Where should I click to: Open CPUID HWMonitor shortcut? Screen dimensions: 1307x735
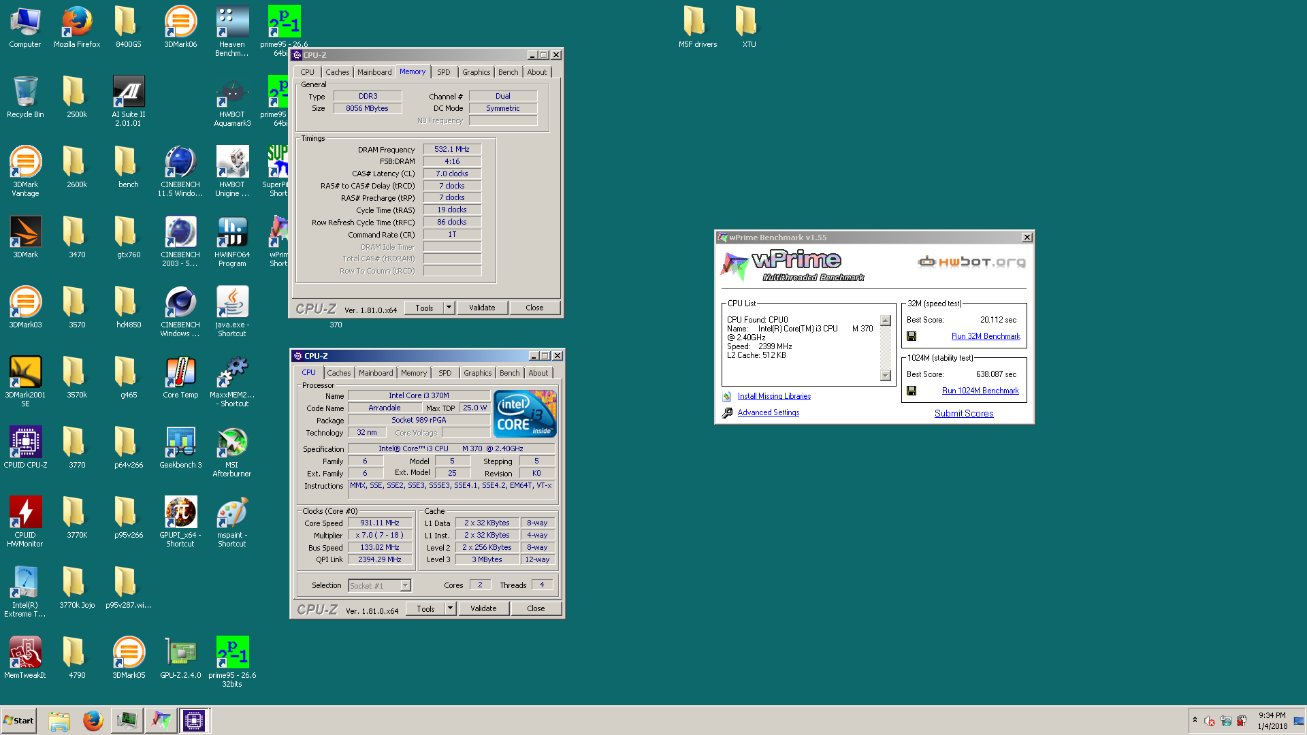pos(25,522)
